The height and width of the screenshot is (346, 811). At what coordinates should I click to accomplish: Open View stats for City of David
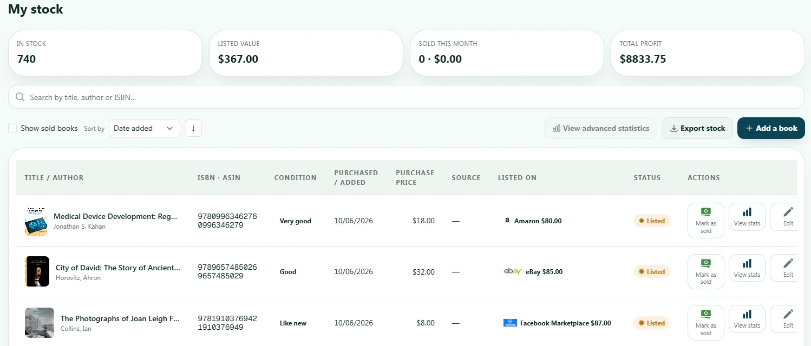pyautogui.click(x=747, y=268)
